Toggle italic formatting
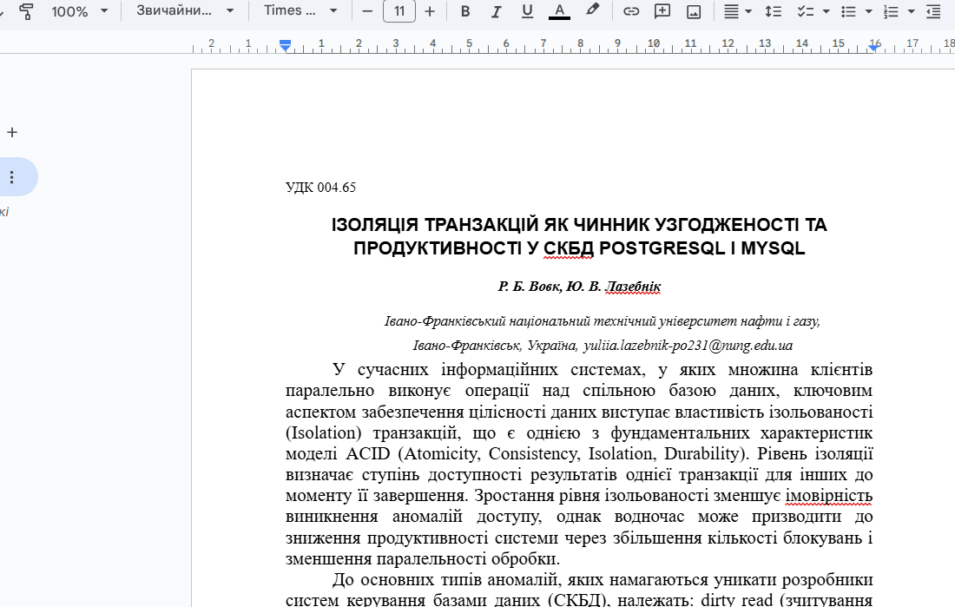955x607 pixels. (496, 11)
